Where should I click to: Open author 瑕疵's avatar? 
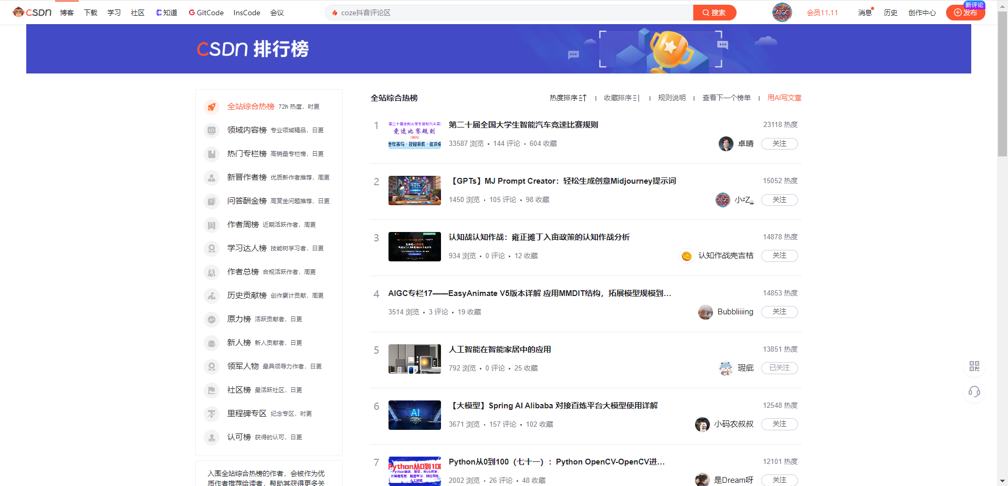point(726,368)
